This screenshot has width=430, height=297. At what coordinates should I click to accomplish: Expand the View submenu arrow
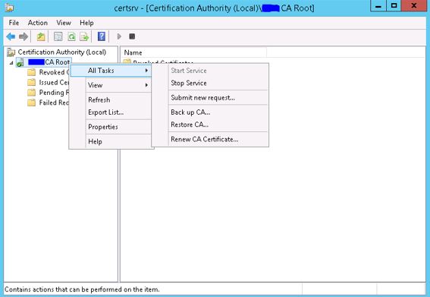click(x=146, y=85)
